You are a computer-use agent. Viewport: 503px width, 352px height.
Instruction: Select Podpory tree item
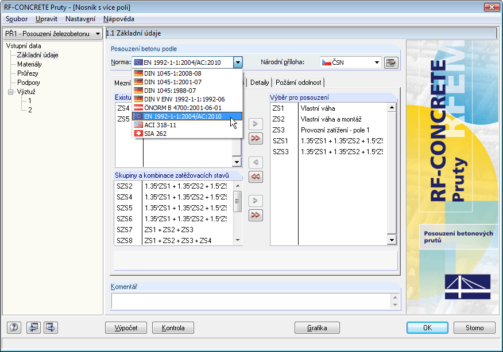29,83
